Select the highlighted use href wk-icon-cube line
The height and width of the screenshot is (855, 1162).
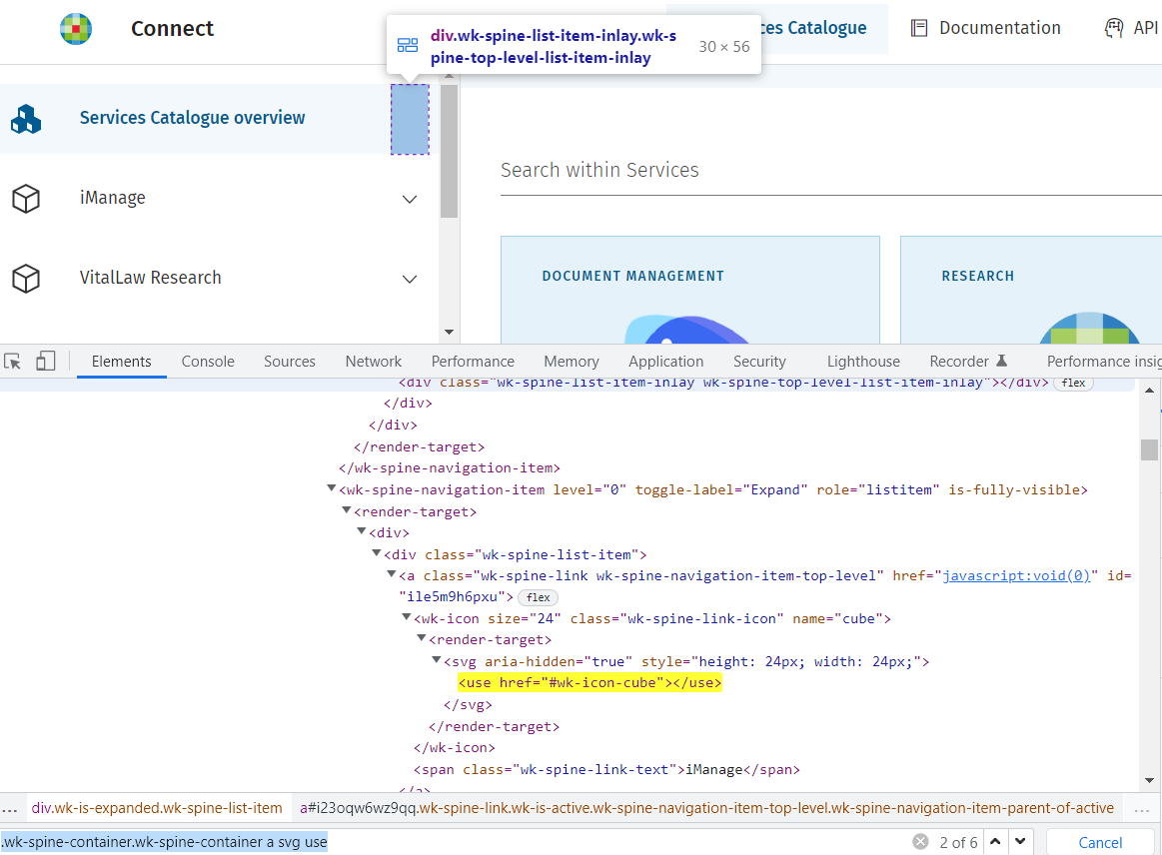click(589, 682)
